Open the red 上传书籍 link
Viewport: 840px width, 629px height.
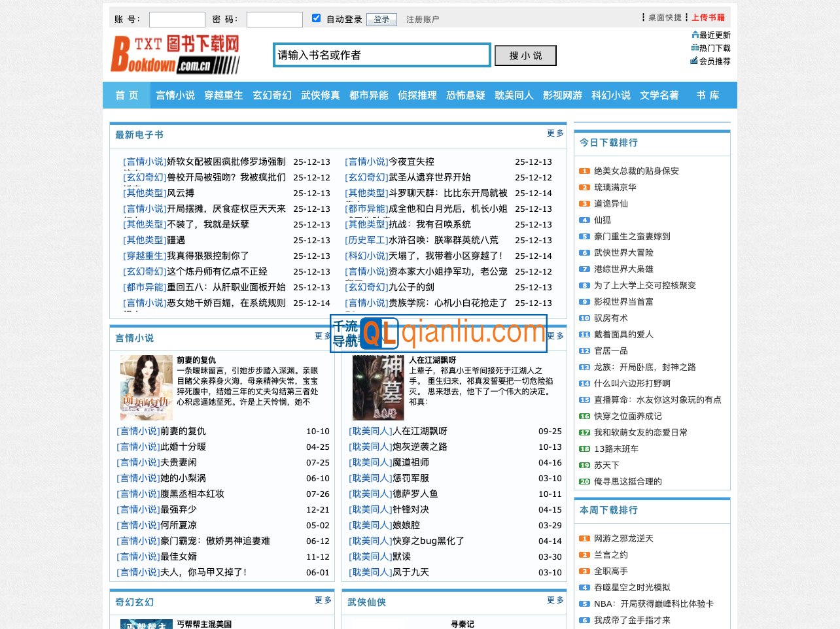tap(709, 18)
